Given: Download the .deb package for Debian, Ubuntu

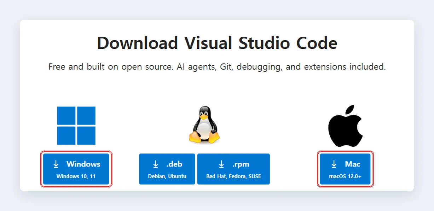Looking at the screenshot, I should click(x=167, y=169).
